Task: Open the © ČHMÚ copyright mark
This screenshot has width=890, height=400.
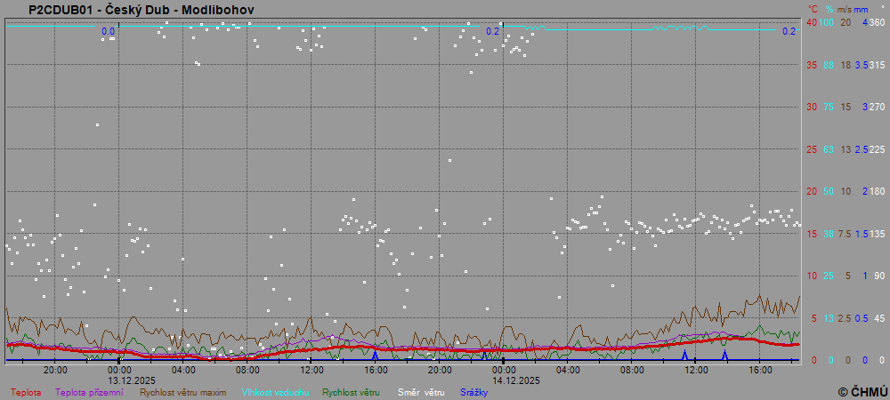Action: pos(862,391)
